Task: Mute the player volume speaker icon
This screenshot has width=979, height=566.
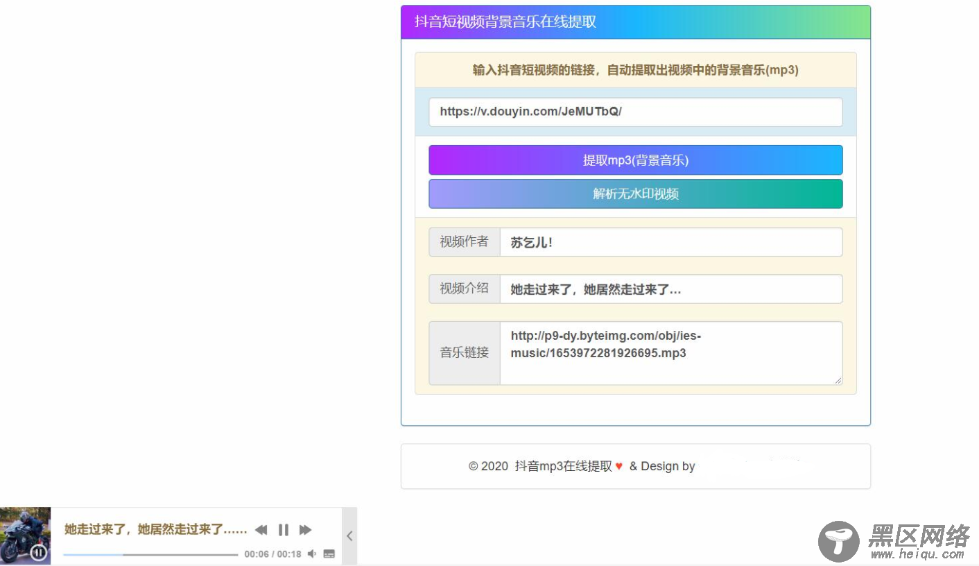Action: click(x=312, y=554)
